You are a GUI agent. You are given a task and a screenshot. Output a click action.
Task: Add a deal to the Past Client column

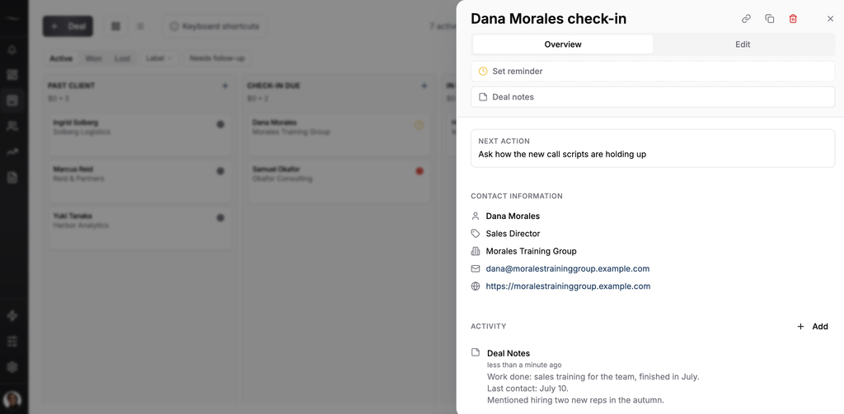pyautogui.click(x=225, y=86)
